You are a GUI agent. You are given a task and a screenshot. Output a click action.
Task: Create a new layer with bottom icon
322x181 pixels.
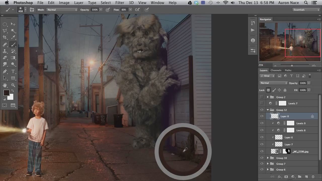tap(306, 177)
